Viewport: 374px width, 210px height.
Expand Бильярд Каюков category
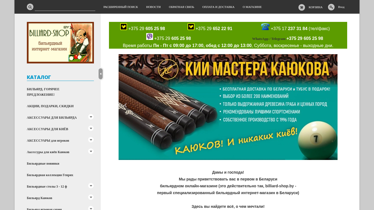(x=91, y=197)
